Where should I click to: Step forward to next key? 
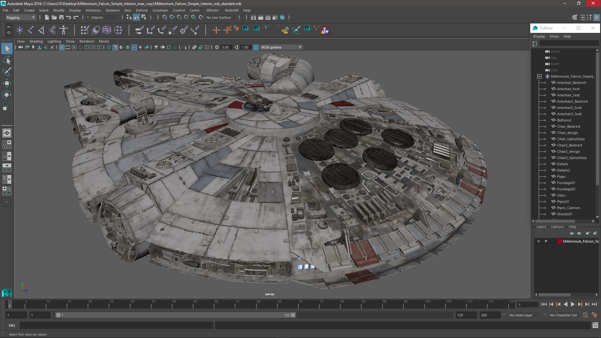click(x=580, y=304)
